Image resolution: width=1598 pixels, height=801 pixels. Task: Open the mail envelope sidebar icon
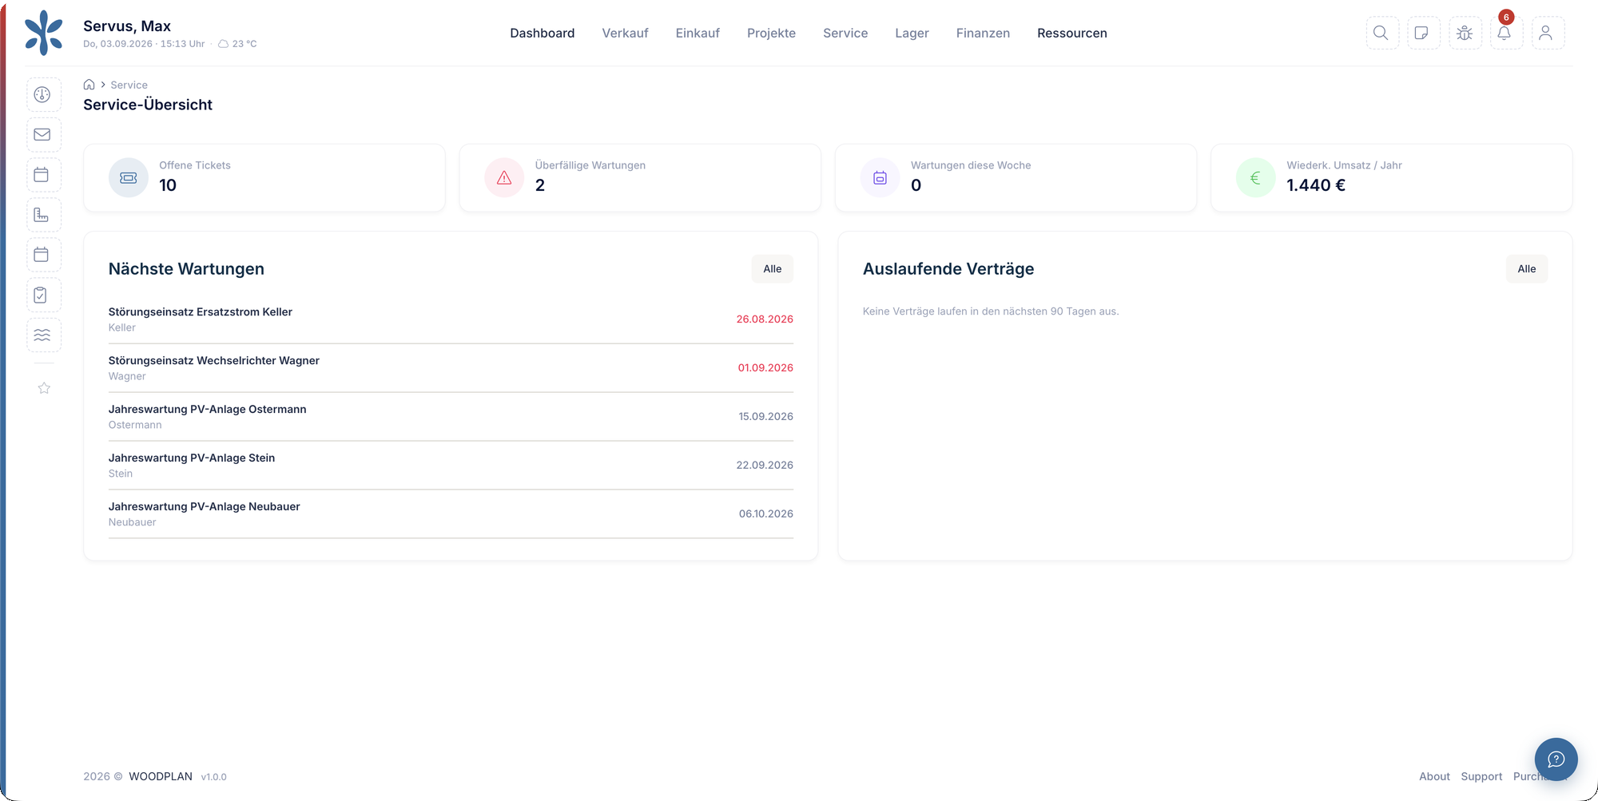tap(43, 135)
